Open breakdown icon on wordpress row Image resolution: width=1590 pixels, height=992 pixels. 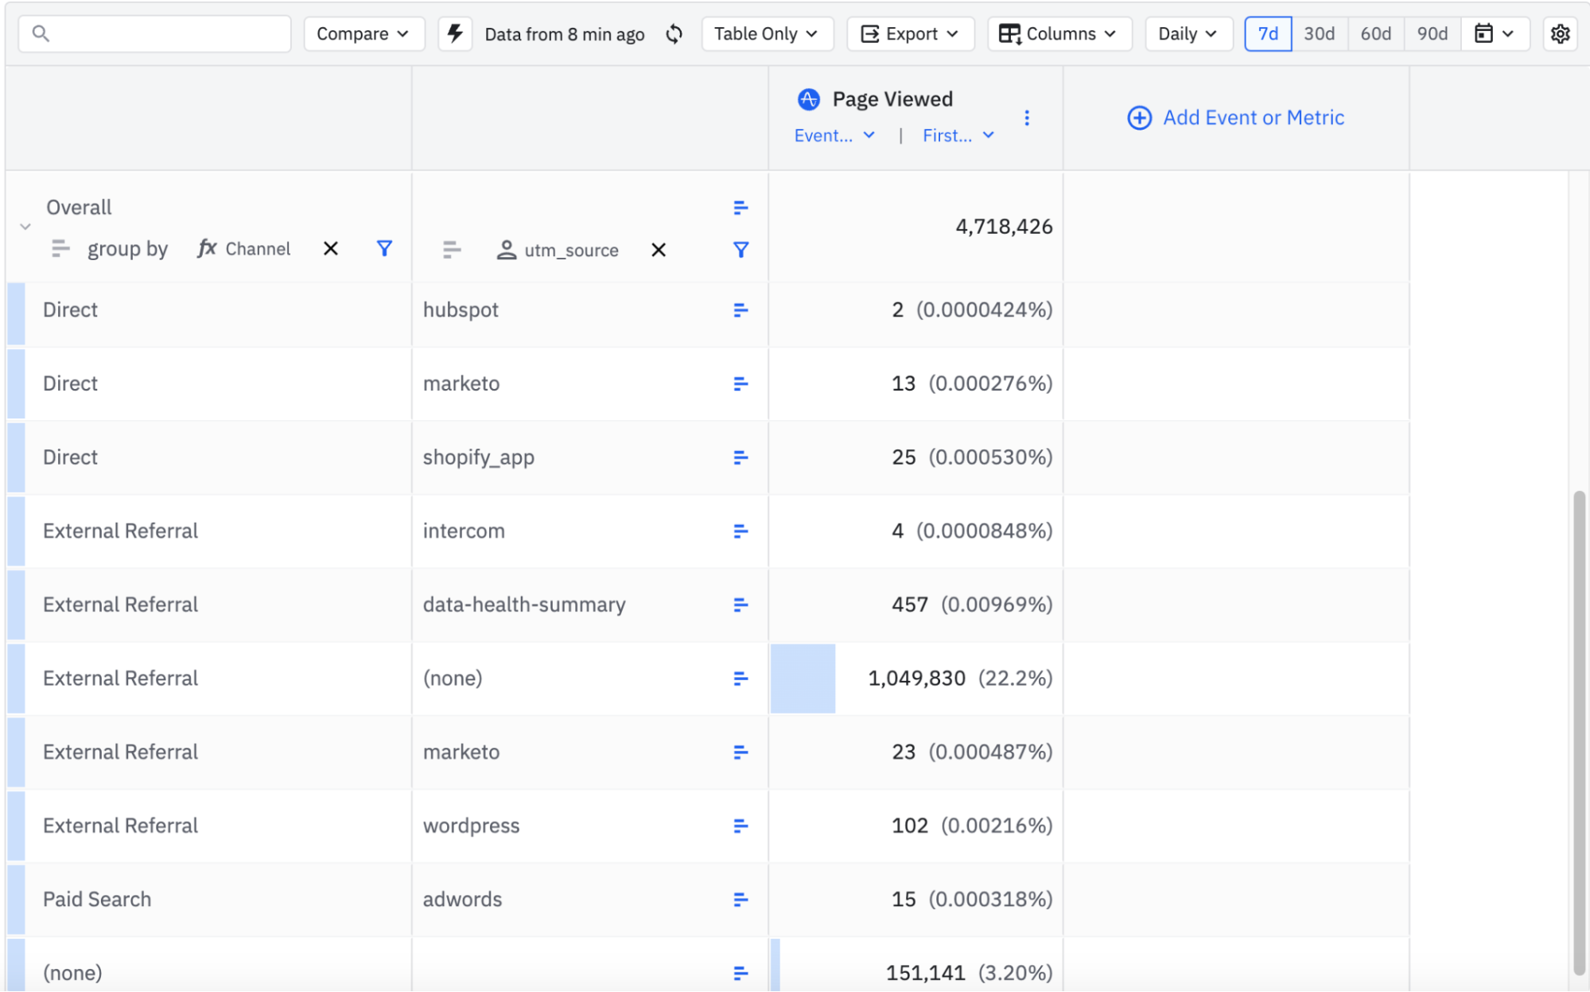tap(741, 826)
